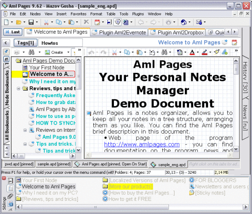
Task: Click the Delete X icon in main toolbar
Action: tap(86, 21)
